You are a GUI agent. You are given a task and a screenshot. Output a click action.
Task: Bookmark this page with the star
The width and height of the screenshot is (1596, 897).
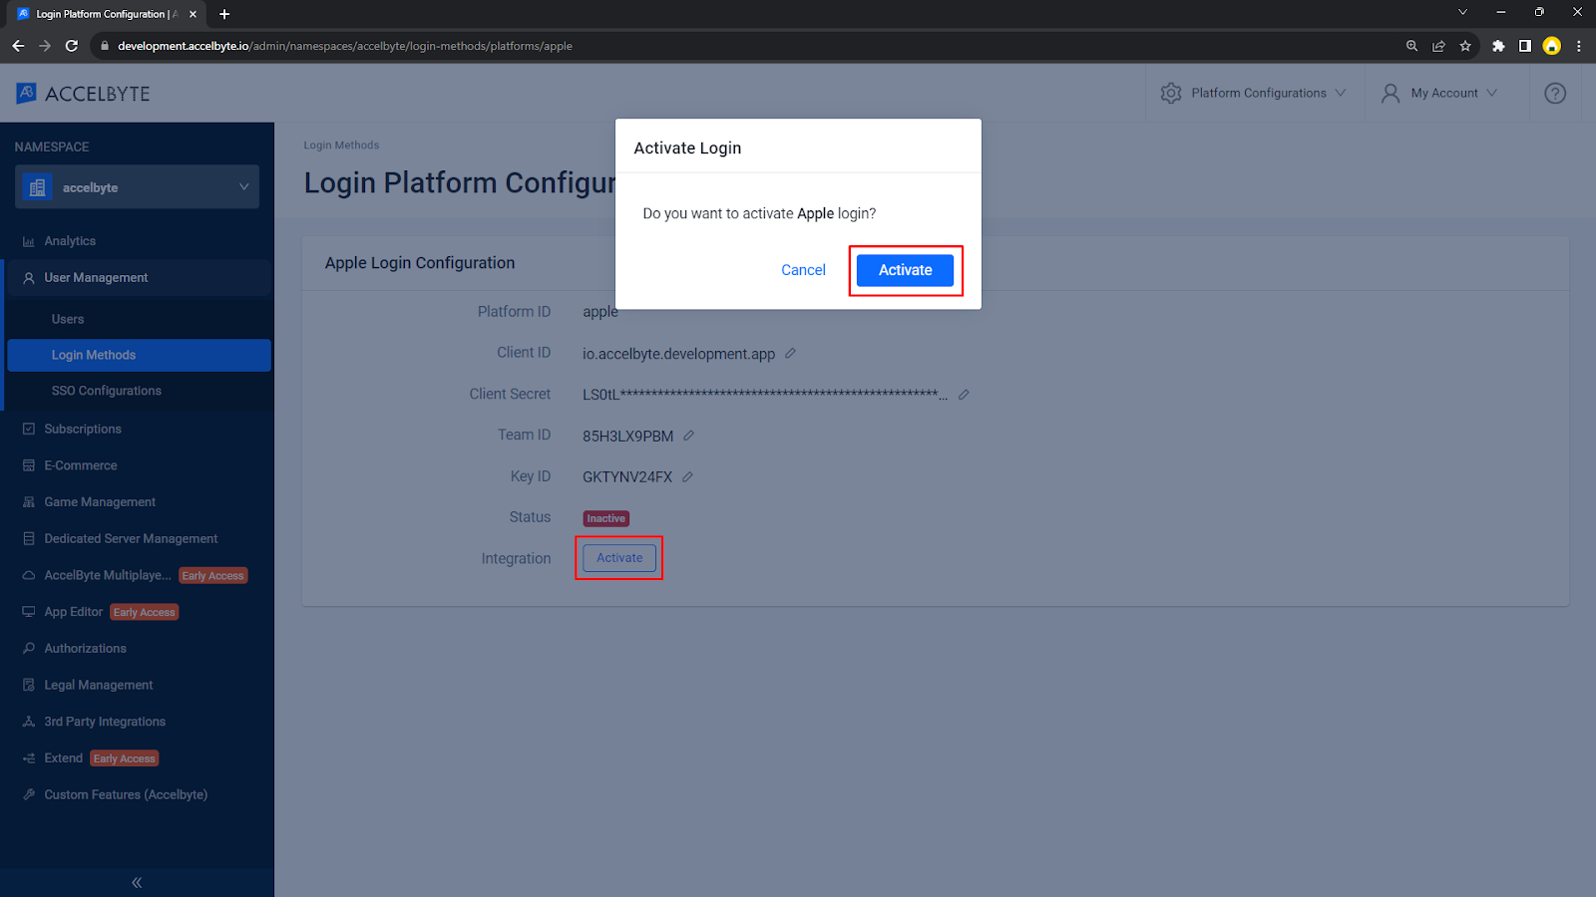click(x=1465, y=46)
